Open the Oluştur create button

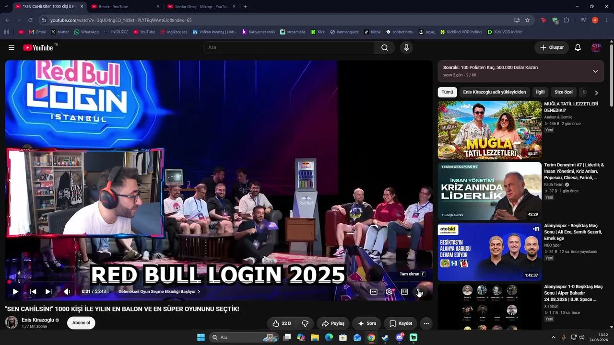[x=552, y=47]
